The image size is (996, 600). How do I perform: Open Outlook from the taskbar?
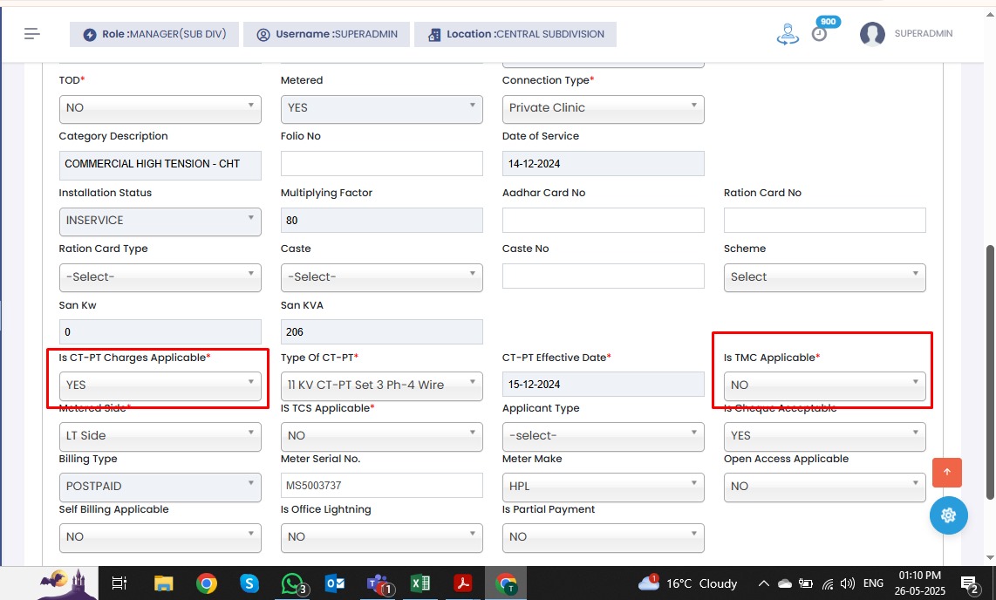[x=336, y=583]
